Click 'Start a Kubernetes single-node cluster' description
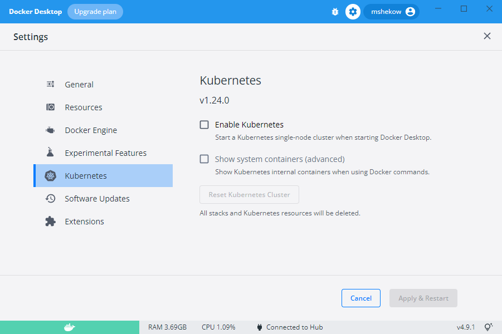 pos(323,137)
